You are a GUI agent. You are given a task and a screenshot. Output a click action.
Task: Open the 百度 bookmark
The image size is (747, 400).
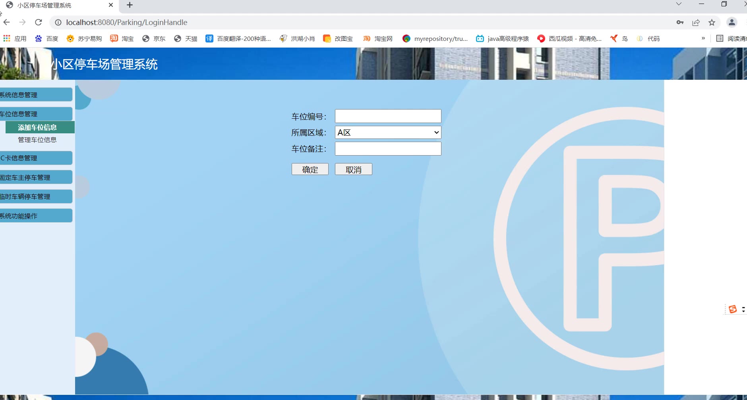point(46,38)
